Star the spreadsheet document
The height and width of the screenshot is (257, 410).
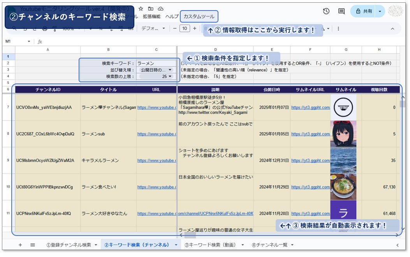pos(141,9)
